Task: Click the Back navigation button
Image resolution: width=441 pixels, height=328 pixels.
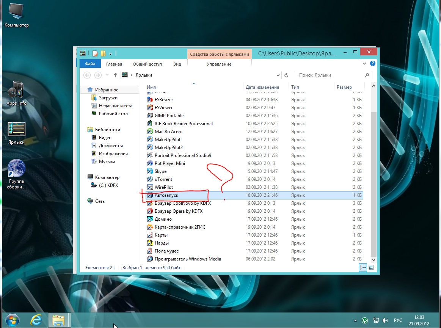Action: pos(87,75)
